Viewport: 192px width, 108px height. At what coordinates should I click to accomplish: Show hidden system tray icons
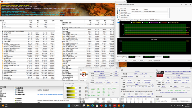[x=172, y=105]
